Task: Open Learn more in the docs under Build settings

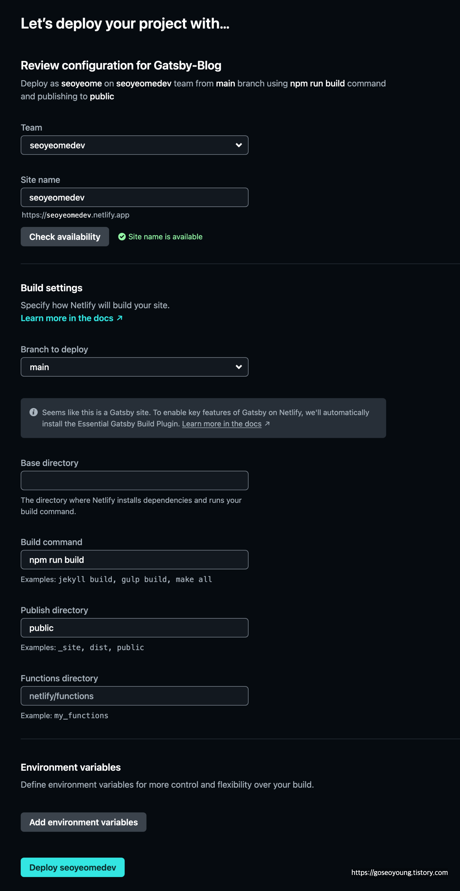Action: [67, 318]
